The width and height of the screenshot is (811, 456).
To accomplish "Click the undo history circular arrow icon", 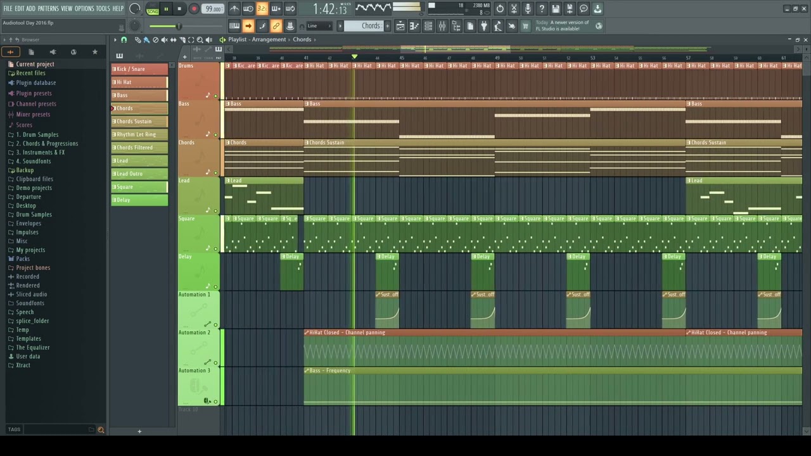I will (x=500, y=9).
